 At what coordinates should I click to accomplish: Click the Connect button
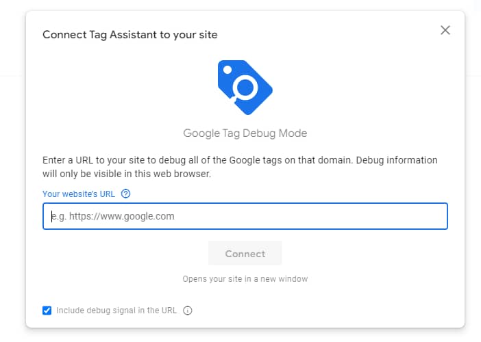(x=245, y=254)
